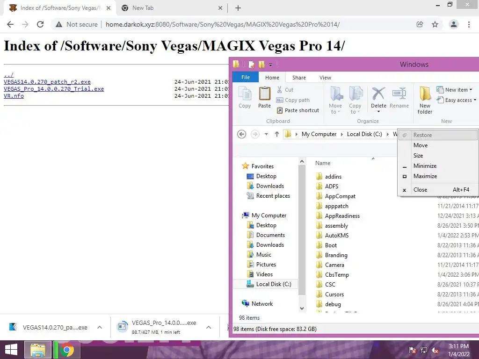Choose Minimize from the window menu

438,166
